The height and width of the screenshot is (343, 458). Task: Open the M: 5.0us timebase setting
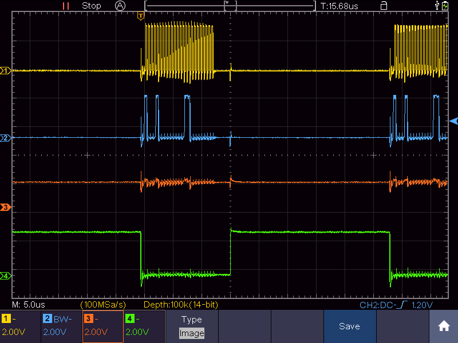[28, 305]
